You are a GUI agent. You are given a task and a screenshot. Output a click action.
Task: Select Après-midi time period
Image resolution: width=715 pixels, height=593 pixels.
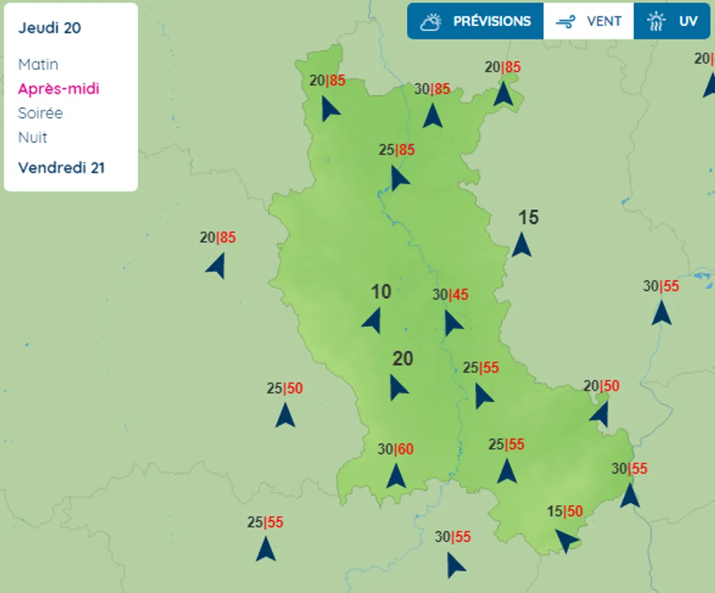[x=58, y=89]
